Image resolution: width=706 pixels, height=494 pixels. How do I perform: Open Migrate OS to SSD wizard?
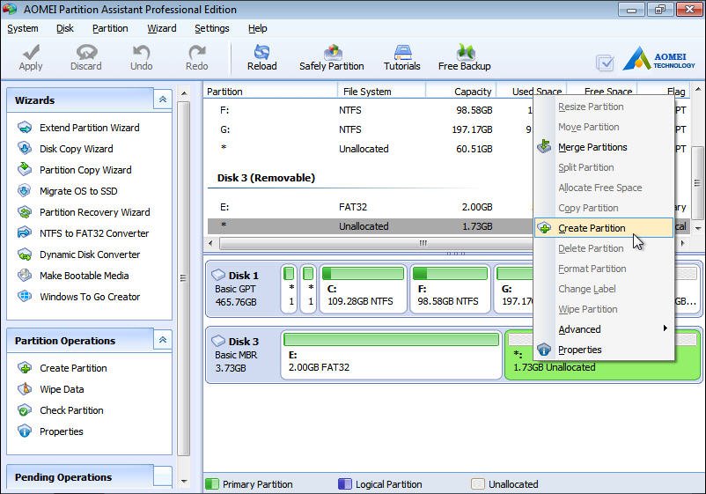click(78, 191)
